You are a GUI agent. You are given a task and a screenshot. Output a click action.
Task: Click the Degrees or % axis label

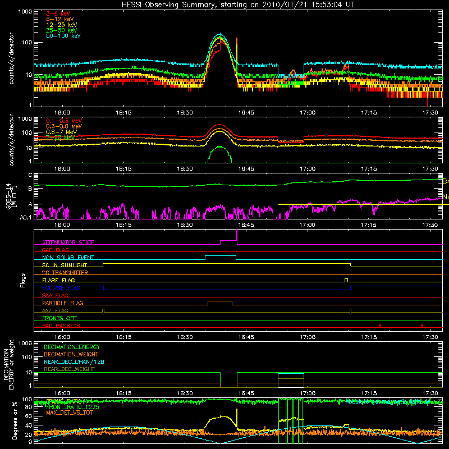[x=15, y=420]
